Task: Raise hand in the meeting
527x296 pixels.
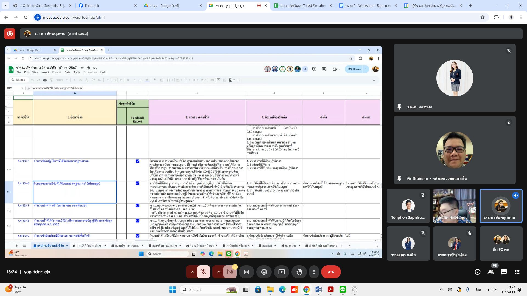Action: click(x=299, y=272)
